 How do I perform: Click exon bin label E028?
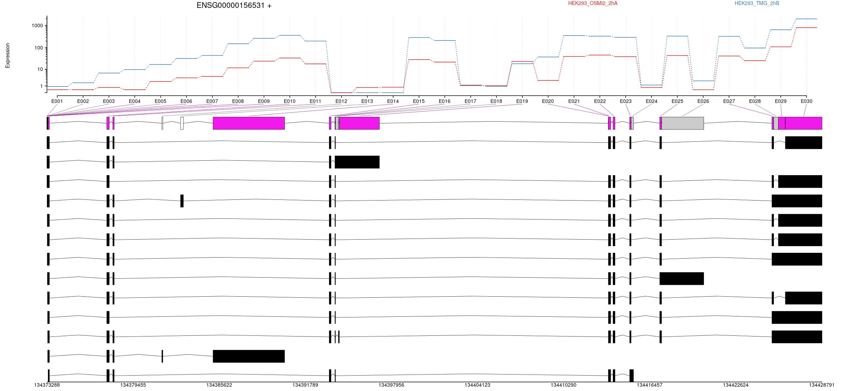pyautogui.click(x=755, y=101)
